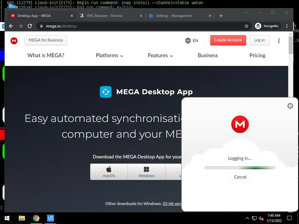This screenshot has width=299, height=224.
Task: Expand the Platforms dropdown menu
Action: point(109,55)
